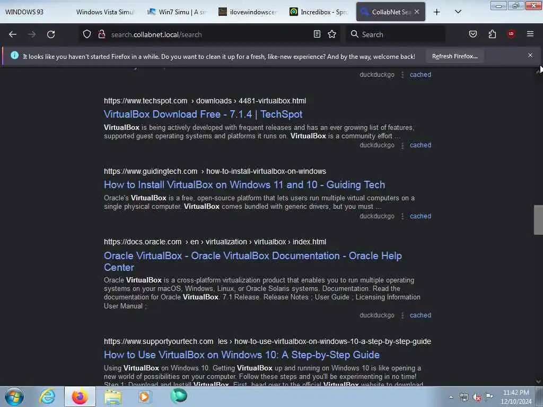
Task: Click the insecure connection padlock icon
Action: 101,34
